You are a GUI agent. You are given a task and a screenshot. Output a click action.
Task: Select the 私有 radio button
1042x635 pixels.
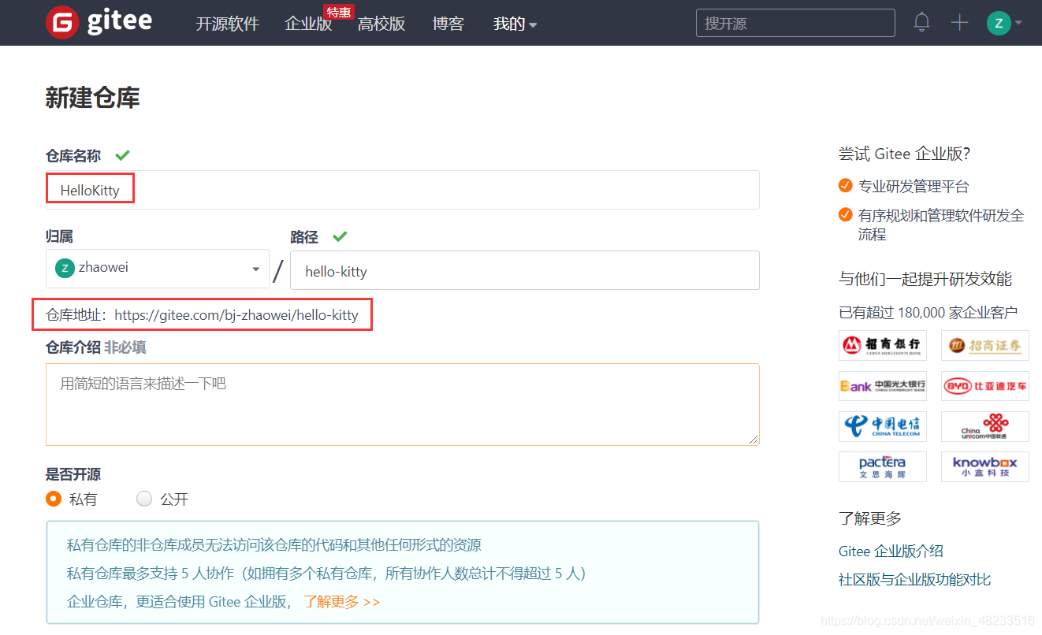pos(54,499)
